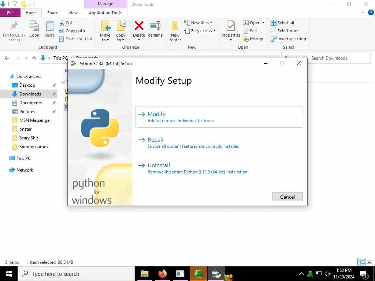Select This PC in navigation pane
The image size is (375, 281).
23,158
